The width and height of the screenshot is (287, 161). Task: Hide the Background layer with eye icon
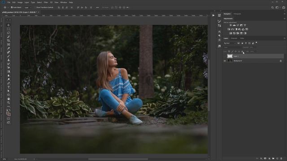click(x=225, y=61)
